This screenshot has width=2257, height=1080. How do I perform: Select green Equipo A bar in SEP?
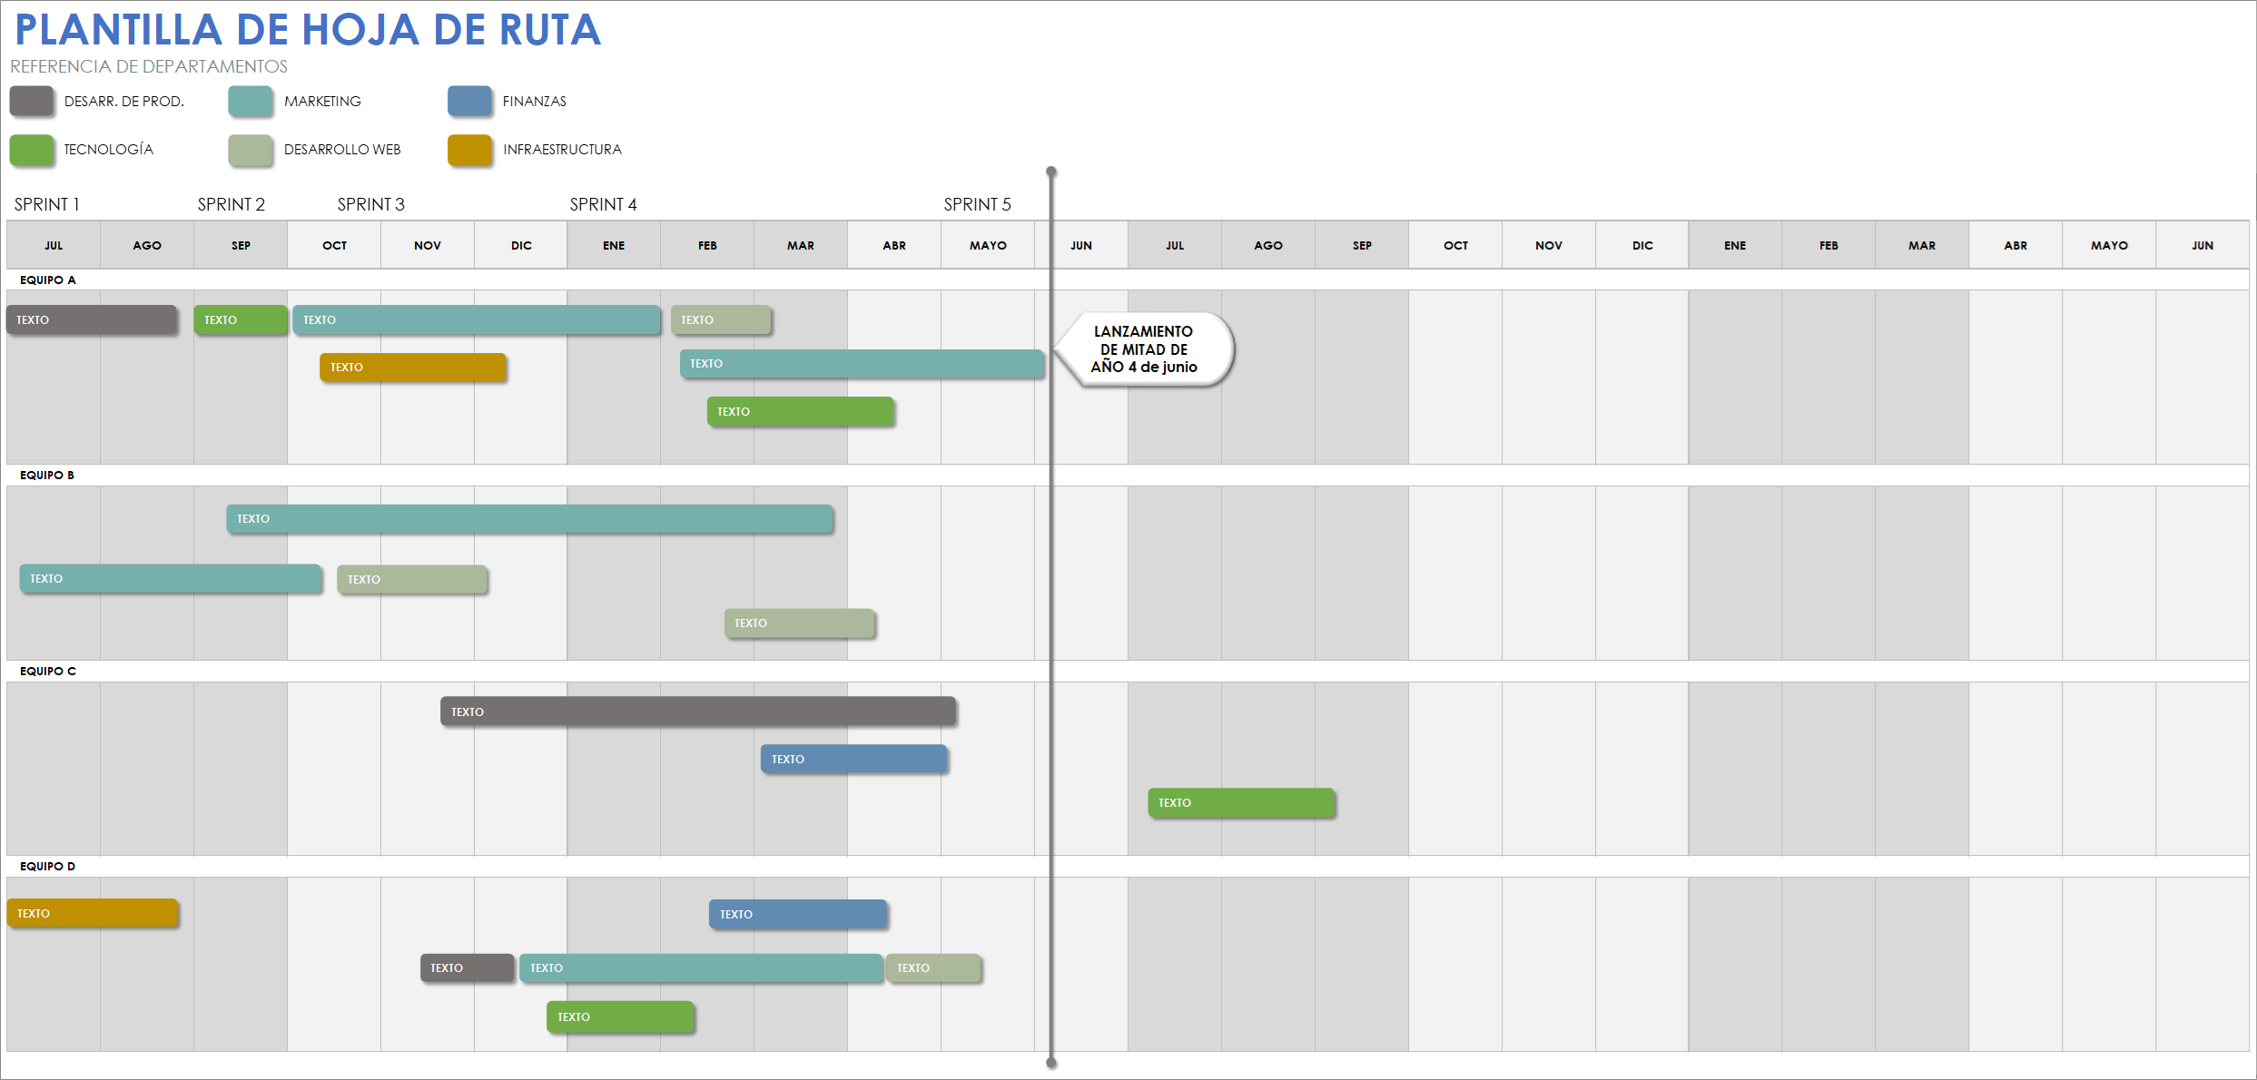pyautogui.click(x=241, y=319)
